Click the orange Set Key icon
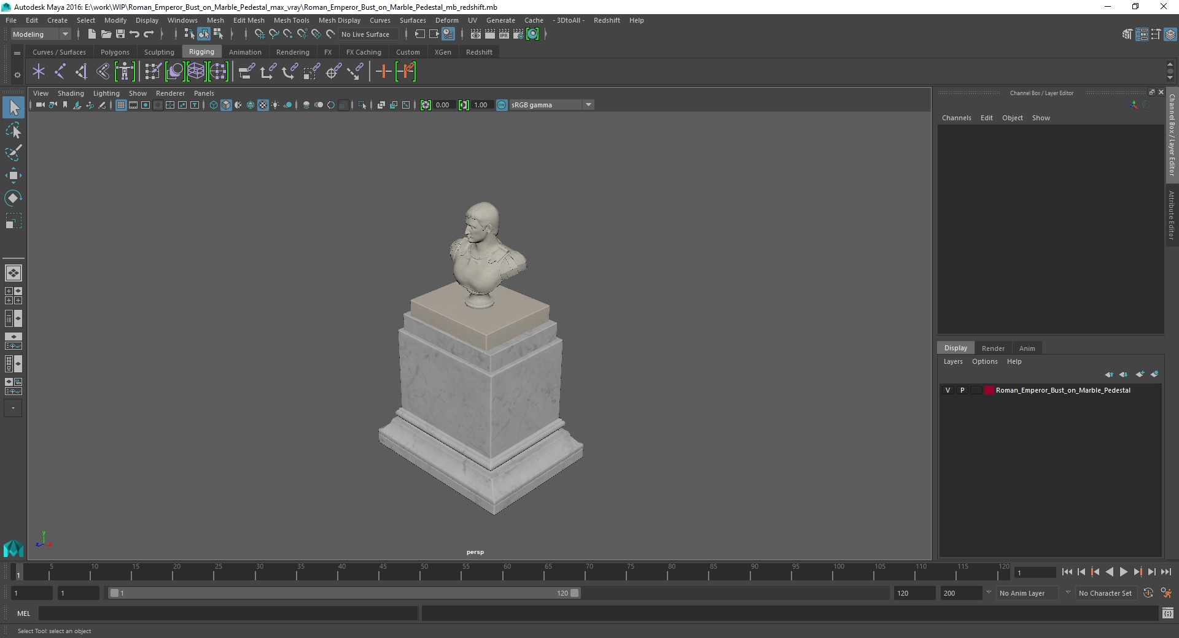 [383, 72]
